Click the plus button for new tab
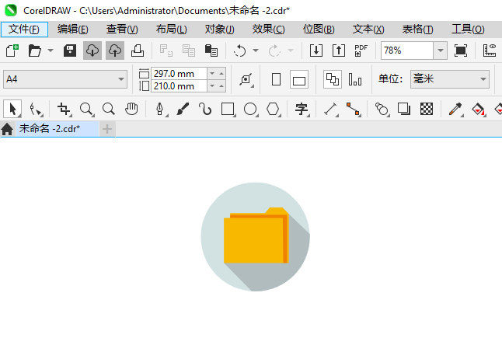Screen dimensions: 502x338 pos(107,129)
